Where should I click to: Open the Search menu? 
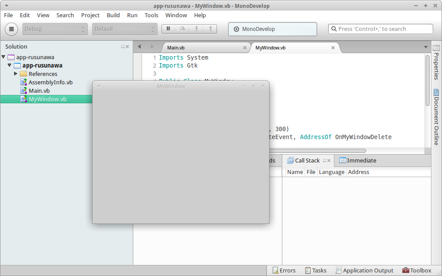(65, 15)
